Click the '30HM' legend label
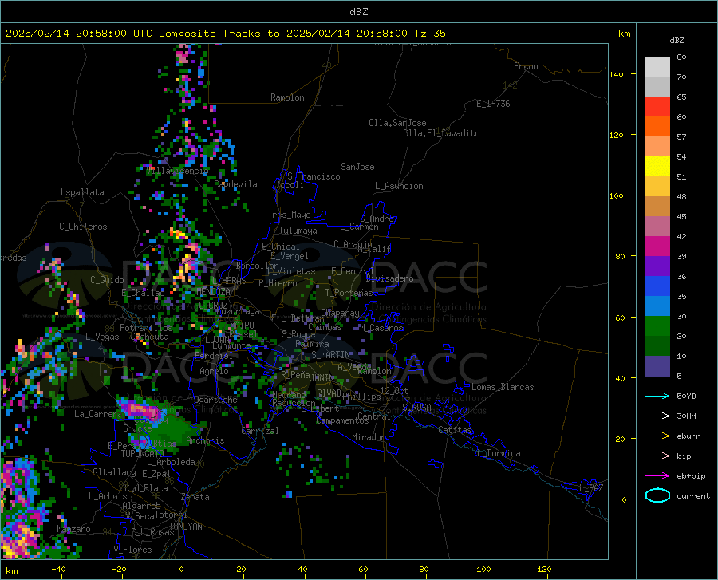The image size is (718, 580). coord(686,416)
